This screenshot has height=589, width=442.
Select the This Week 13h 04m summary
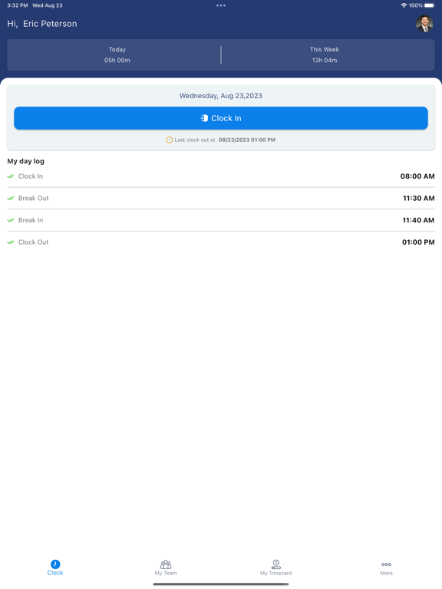pos(325,55)
